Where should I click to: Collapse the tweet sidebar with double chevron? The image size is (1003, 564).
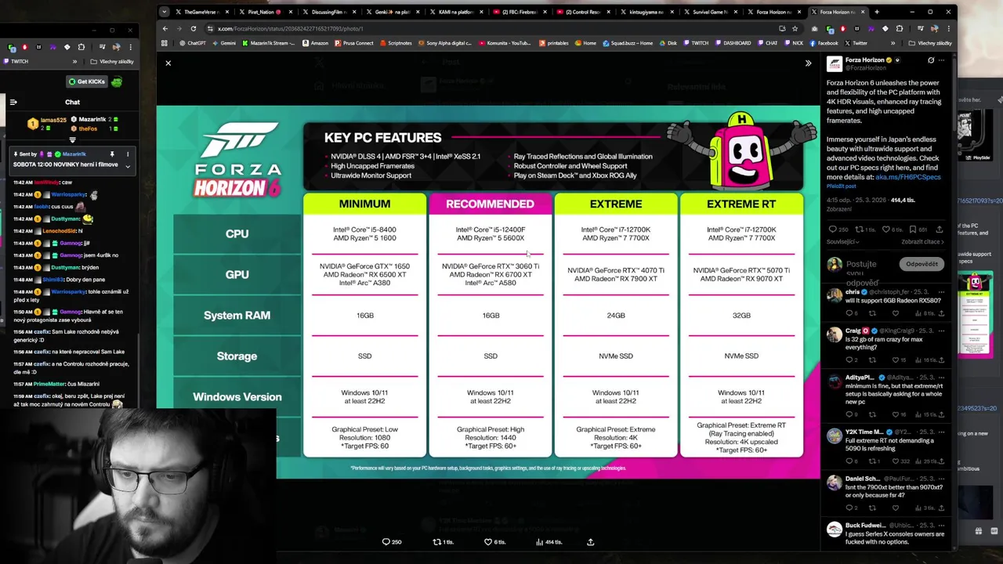click(808, 63)
